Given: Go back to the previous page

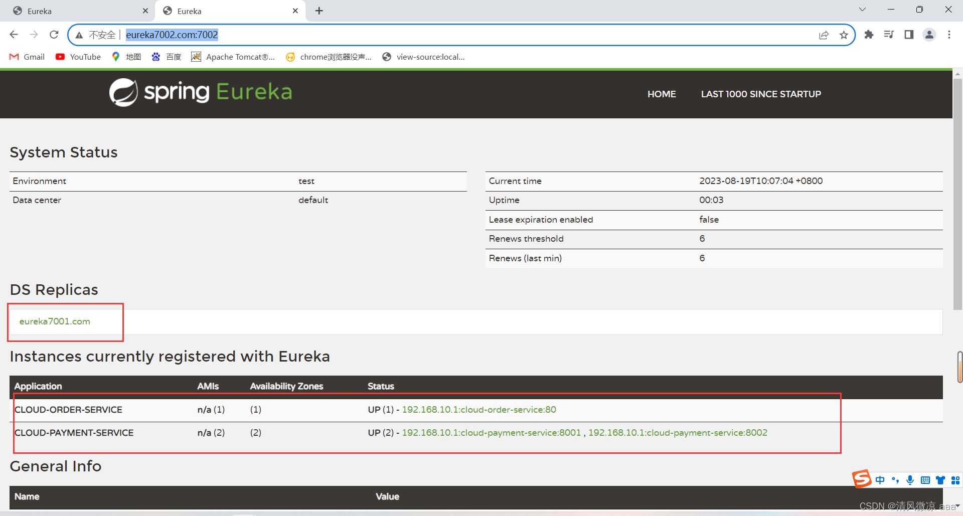Looking at the screenshot, I should [x=14, y=35].
